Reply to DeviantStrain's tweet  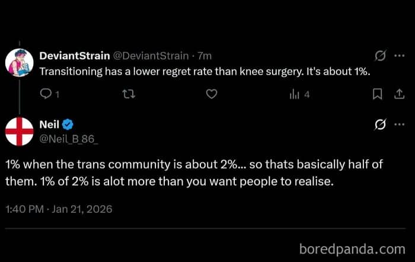click(46, 93)
